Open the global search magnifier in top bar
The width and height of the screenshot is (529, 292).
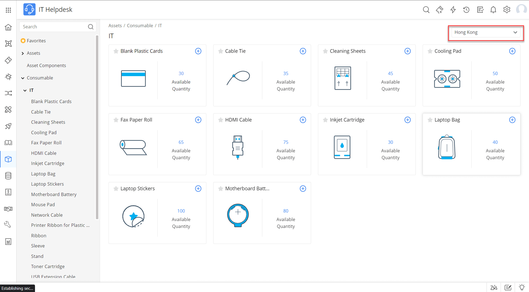point(426,9)
